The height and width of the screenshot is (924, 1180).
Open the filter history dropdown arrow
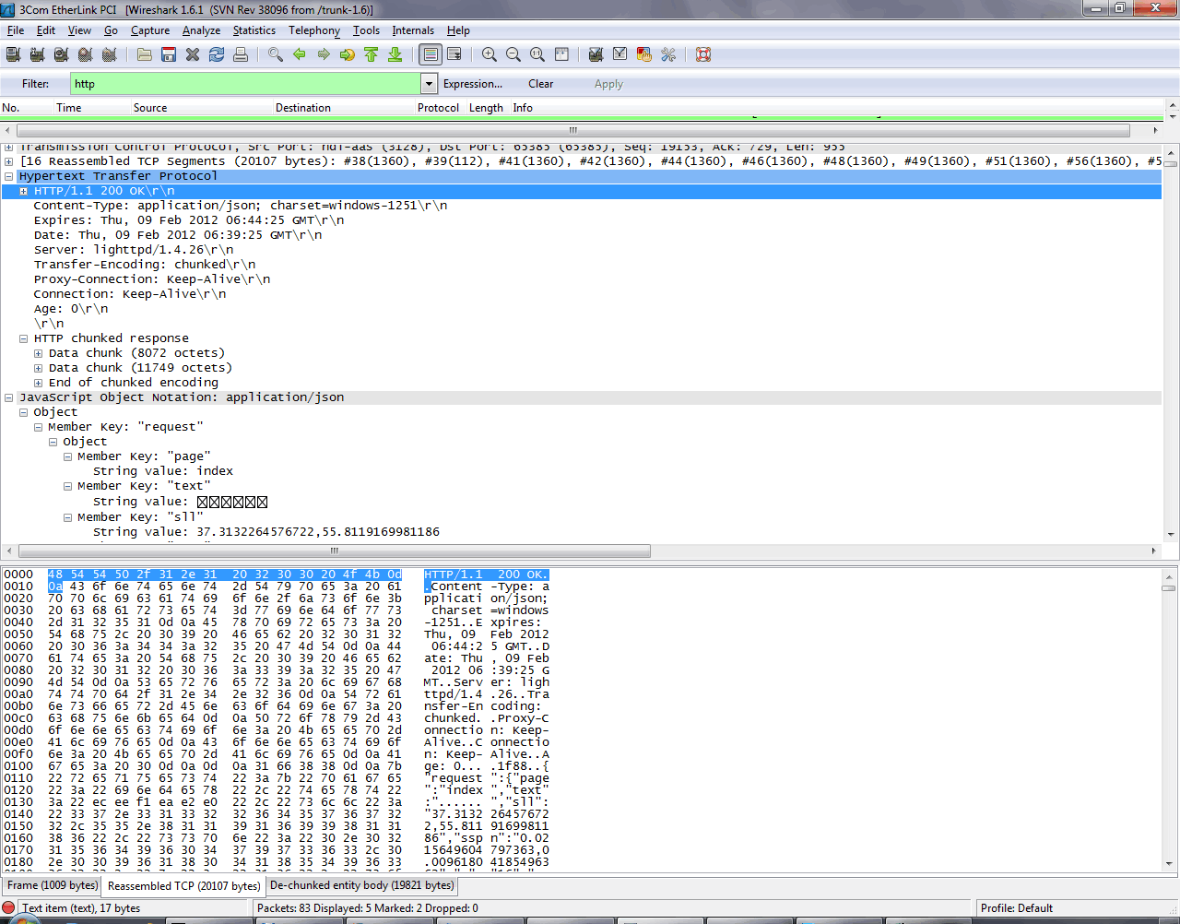click(x=429, y=84)
